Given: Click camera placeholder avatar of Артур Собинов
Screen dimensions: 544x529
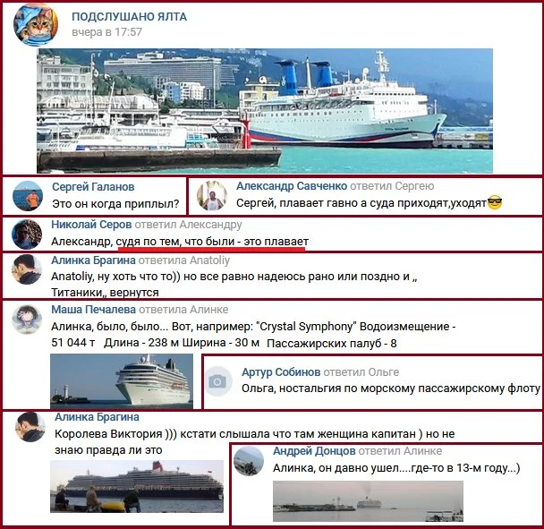Looking at the screenshot, I should coord(218,381).
